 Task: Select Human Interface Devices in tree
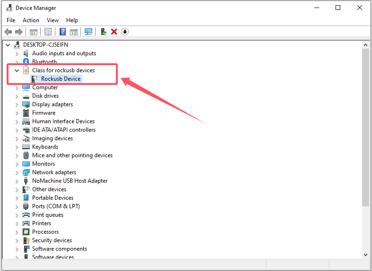pyautogui.click(x=63, y=121)
